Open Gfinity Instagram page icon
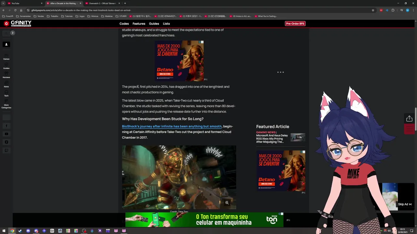 point(6,142)
